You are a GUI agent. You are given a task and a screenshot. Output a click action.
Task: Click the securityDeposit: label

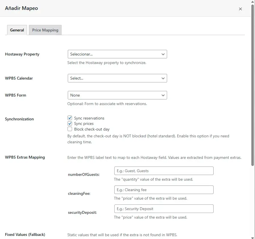[x=82, y=213]
